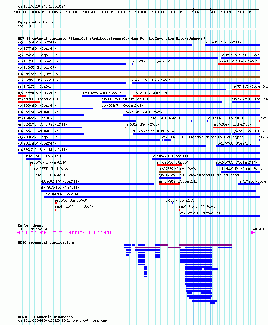Open variant nsv519940 (Shaikh2009)
The height and width of the screenshot is (325, 268).
pyautogui.click(x=240, y=55)
